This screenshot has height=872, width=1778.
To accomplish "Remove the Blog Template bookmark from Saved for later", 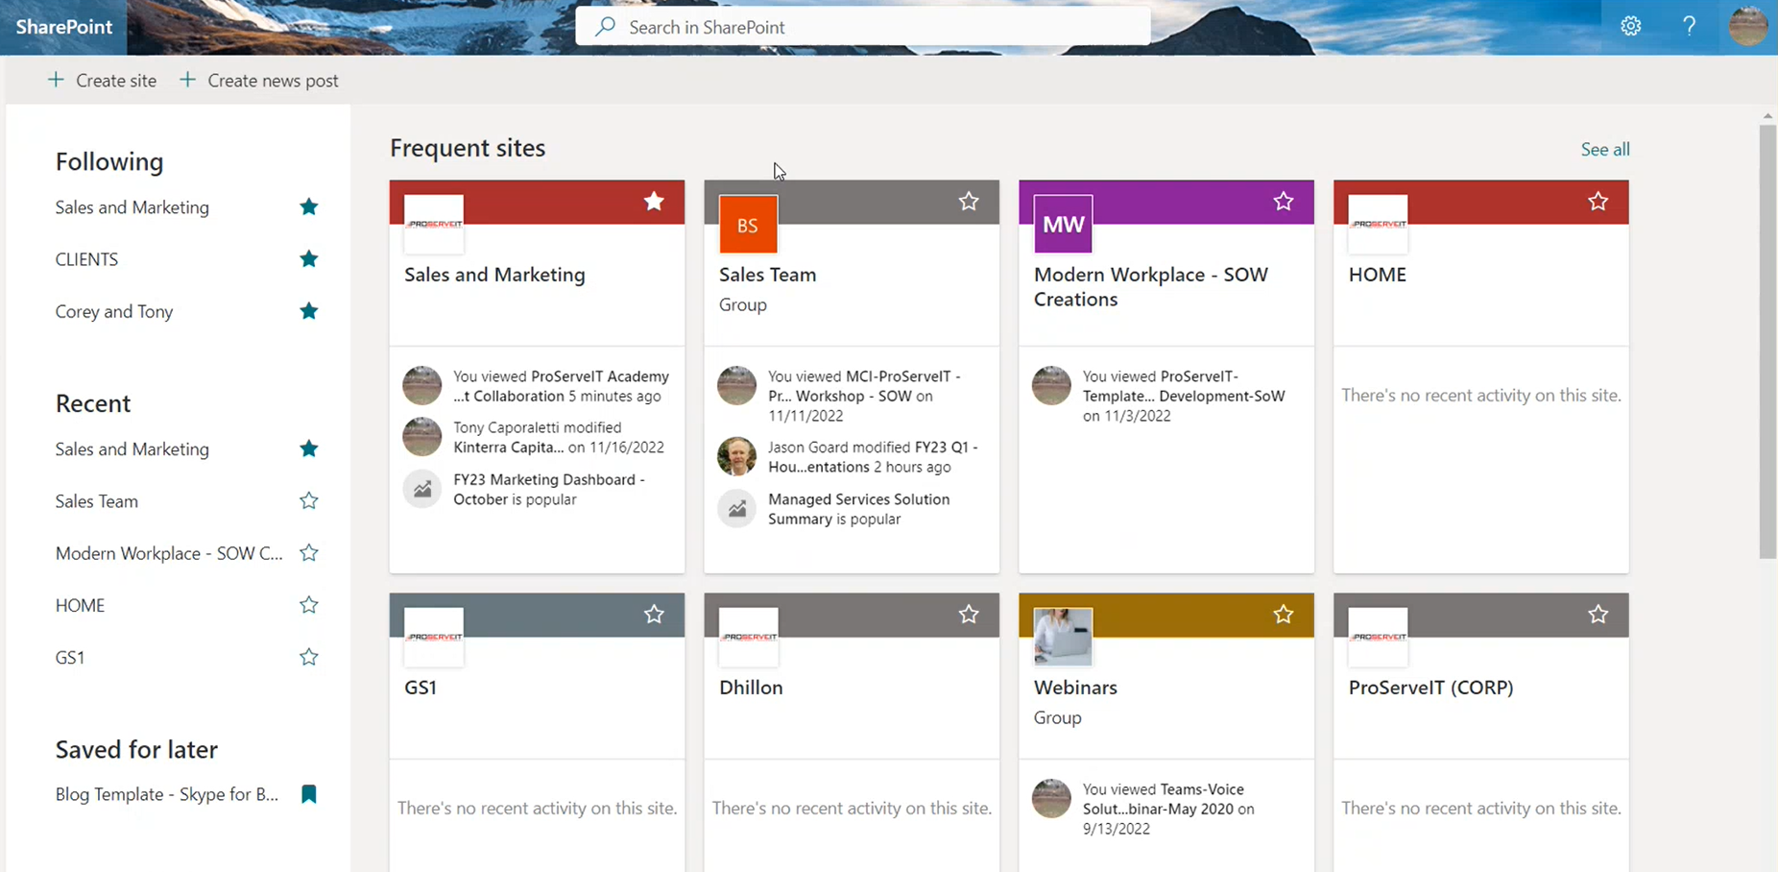I will [308, 794].
